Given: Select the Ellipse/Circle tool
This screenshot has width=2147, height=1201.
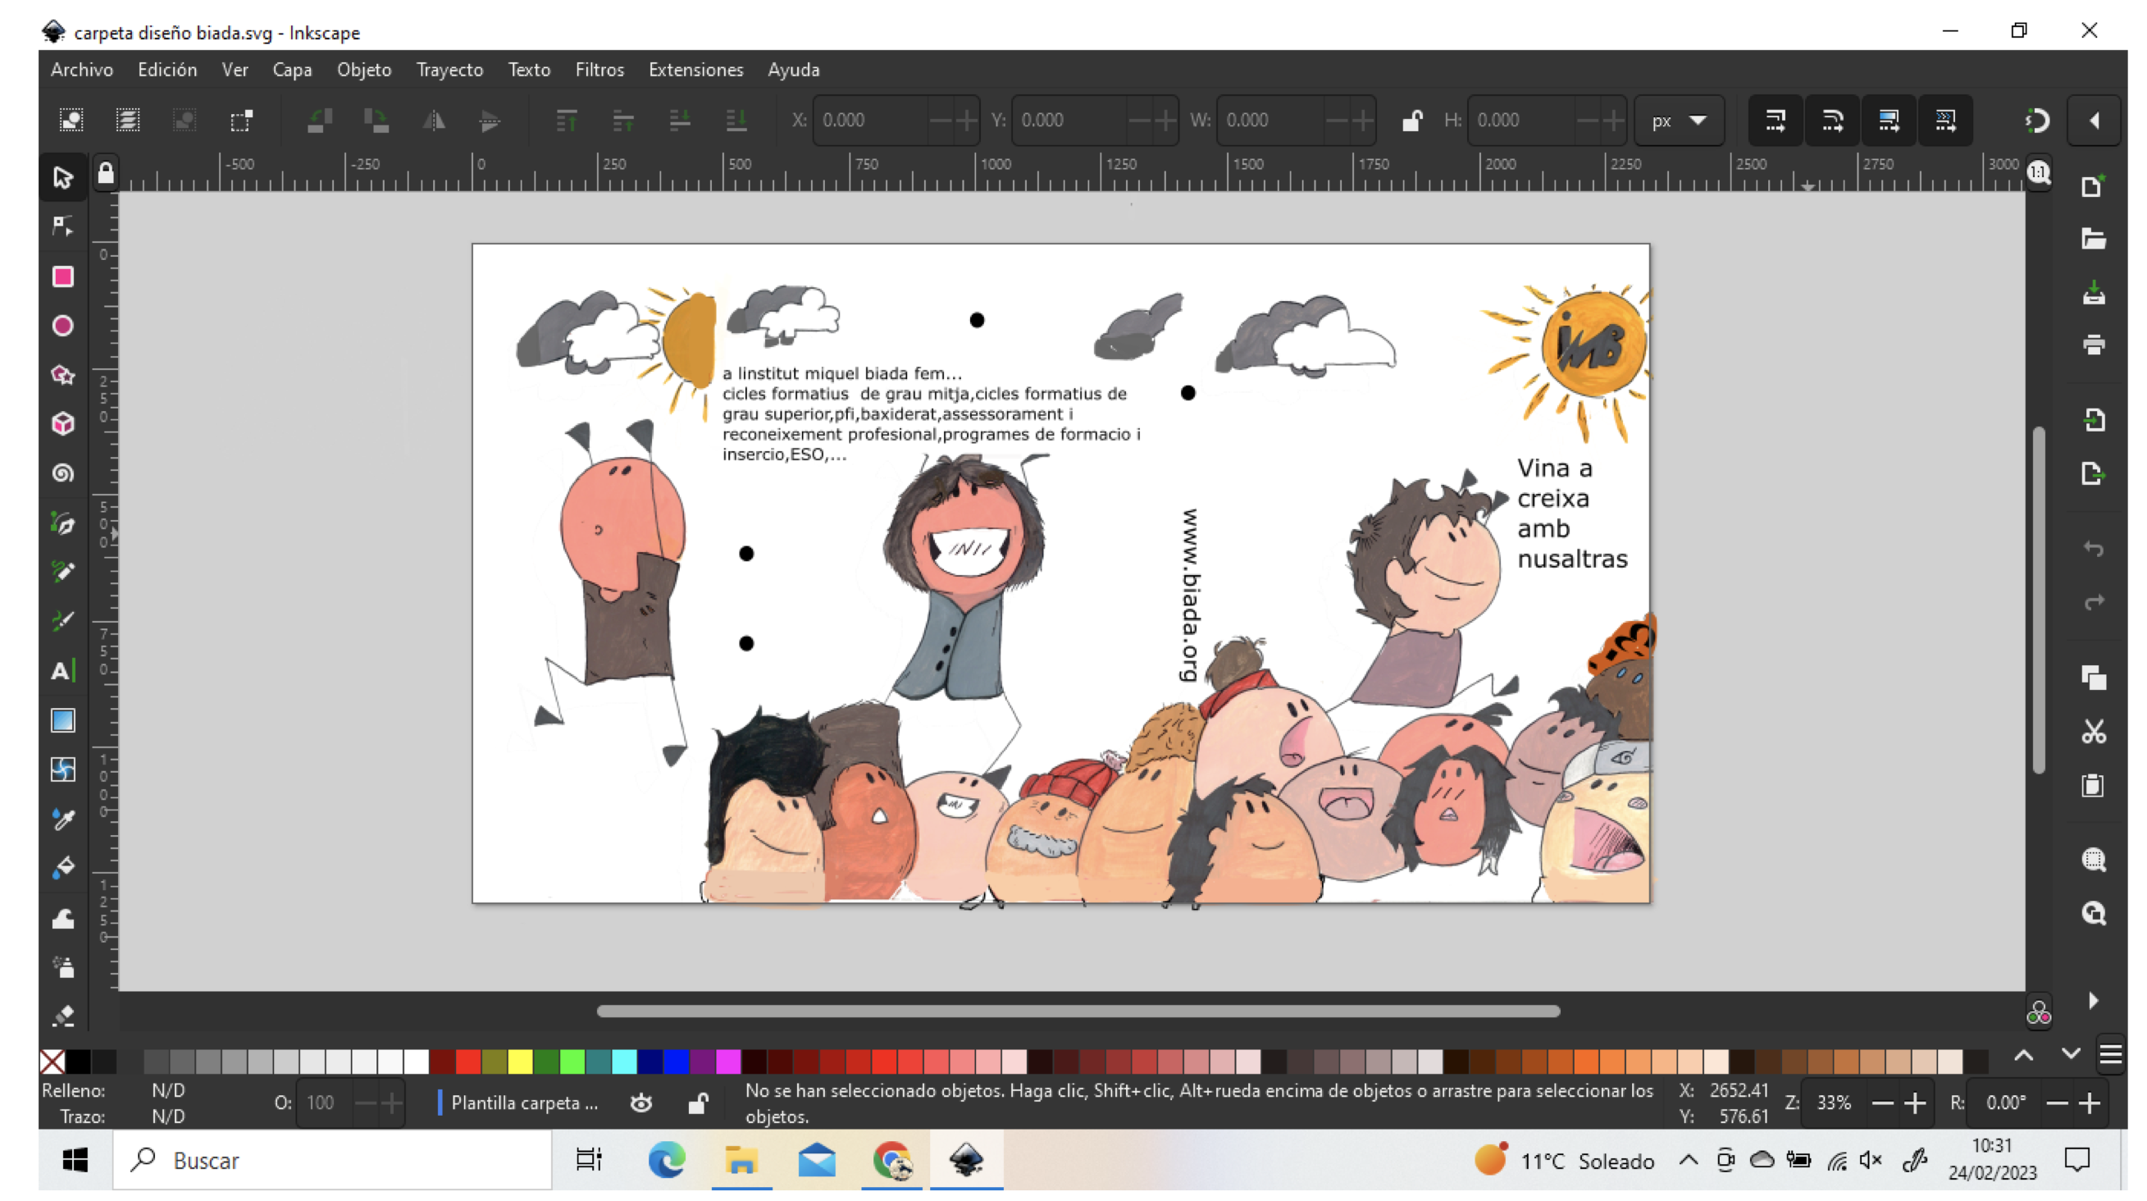Looking at the screenshot, I should point(62,326).
